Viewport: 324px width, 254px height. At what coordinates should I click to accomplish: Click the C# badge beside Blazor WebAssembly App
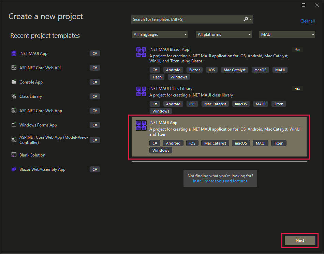(94, 169)
